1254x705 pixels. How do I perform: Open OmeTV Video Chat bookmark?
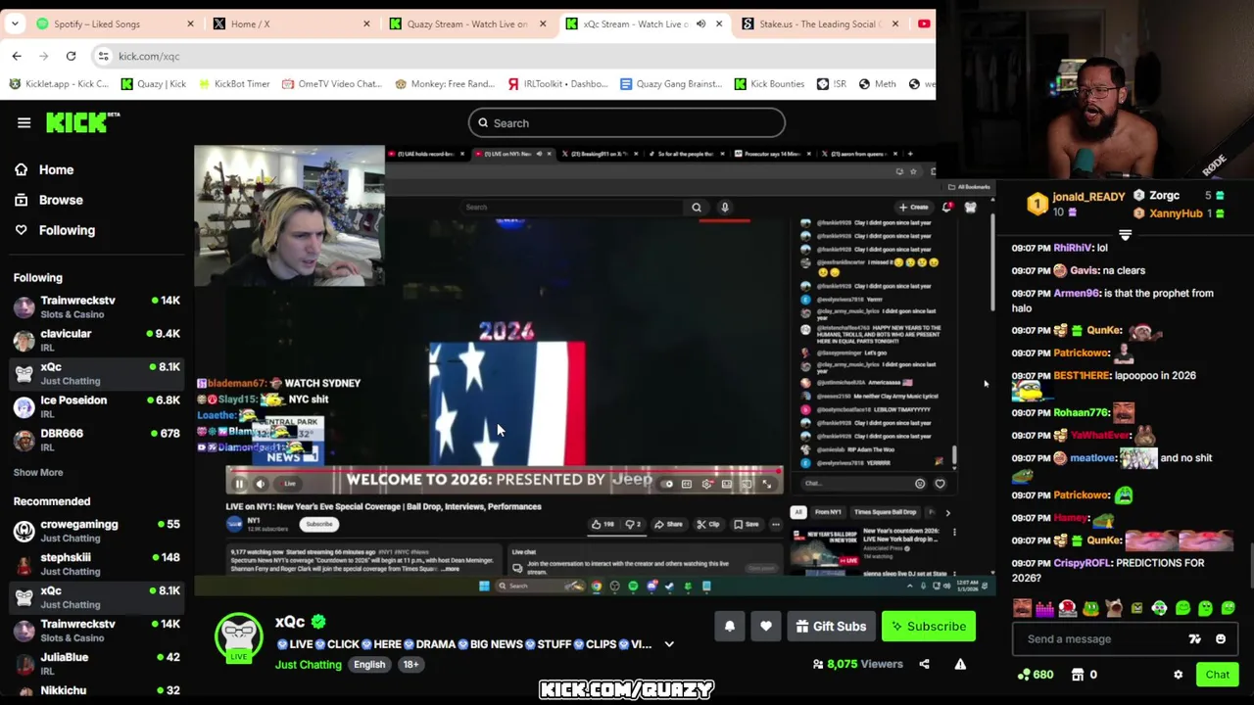pyautogui.click(x=331, y=83)
